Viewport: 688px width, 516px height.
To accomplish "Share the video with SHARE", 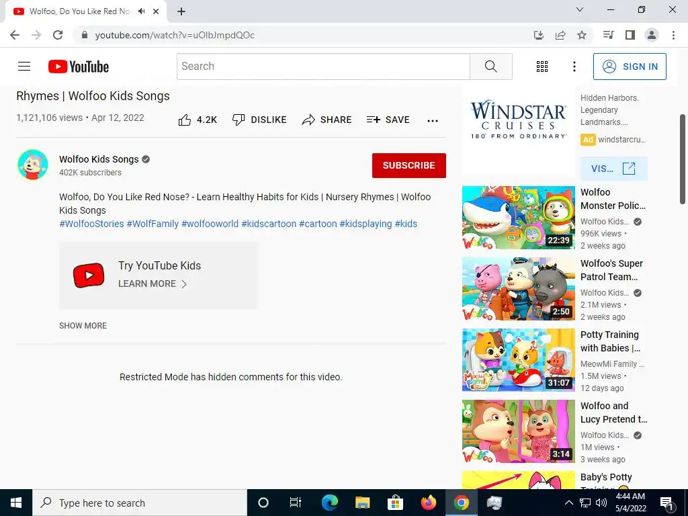I will point(327,120).
